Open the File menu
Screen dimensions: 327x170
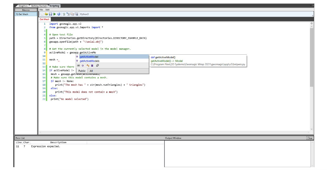[41, 9]
